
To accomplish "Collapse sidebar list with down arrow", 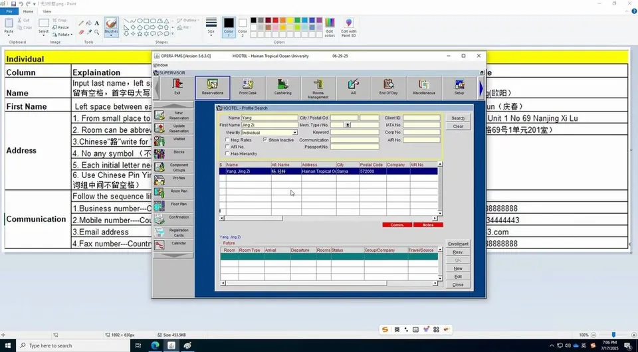I will (x=173, y=256).
